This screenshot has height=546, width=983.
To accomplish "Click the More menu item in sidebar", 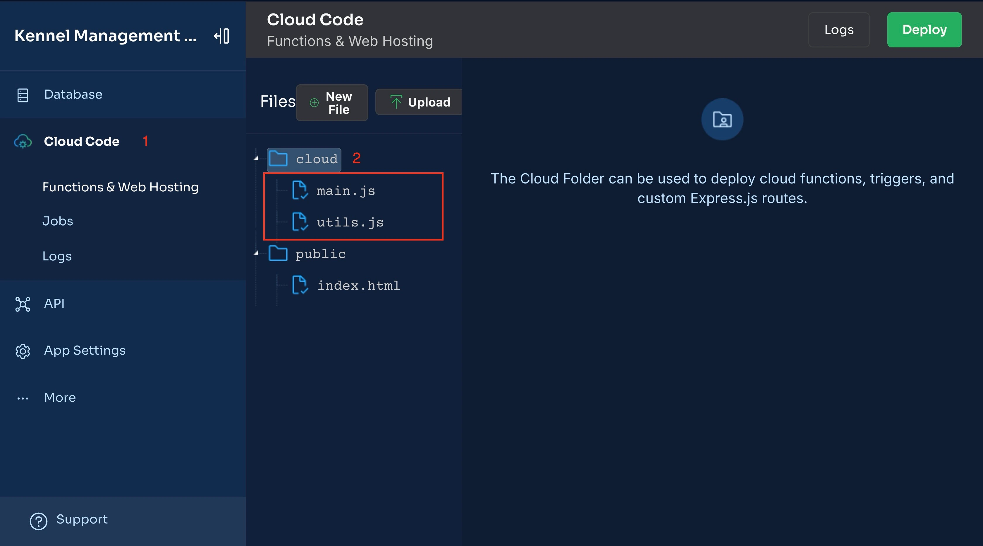I will (60, 397).
